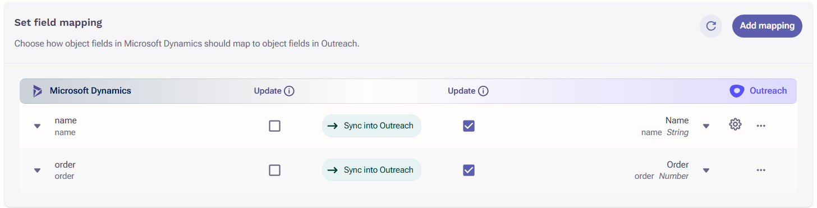
Task: Open more options for Order mapping row
Action: (x=761, y=170)
